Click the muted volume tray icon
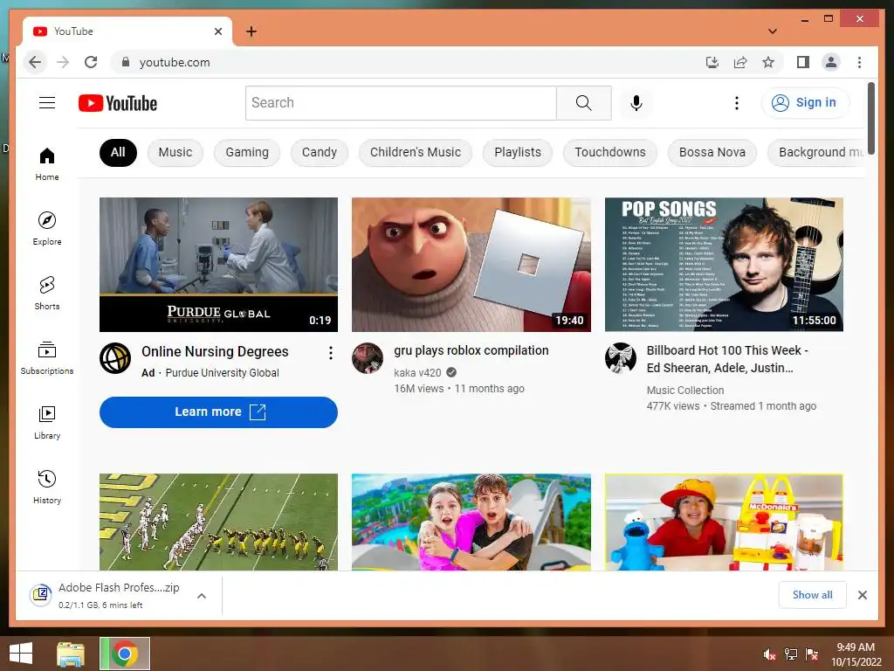This screenshot has height=671, width=894. coord(770,654)
